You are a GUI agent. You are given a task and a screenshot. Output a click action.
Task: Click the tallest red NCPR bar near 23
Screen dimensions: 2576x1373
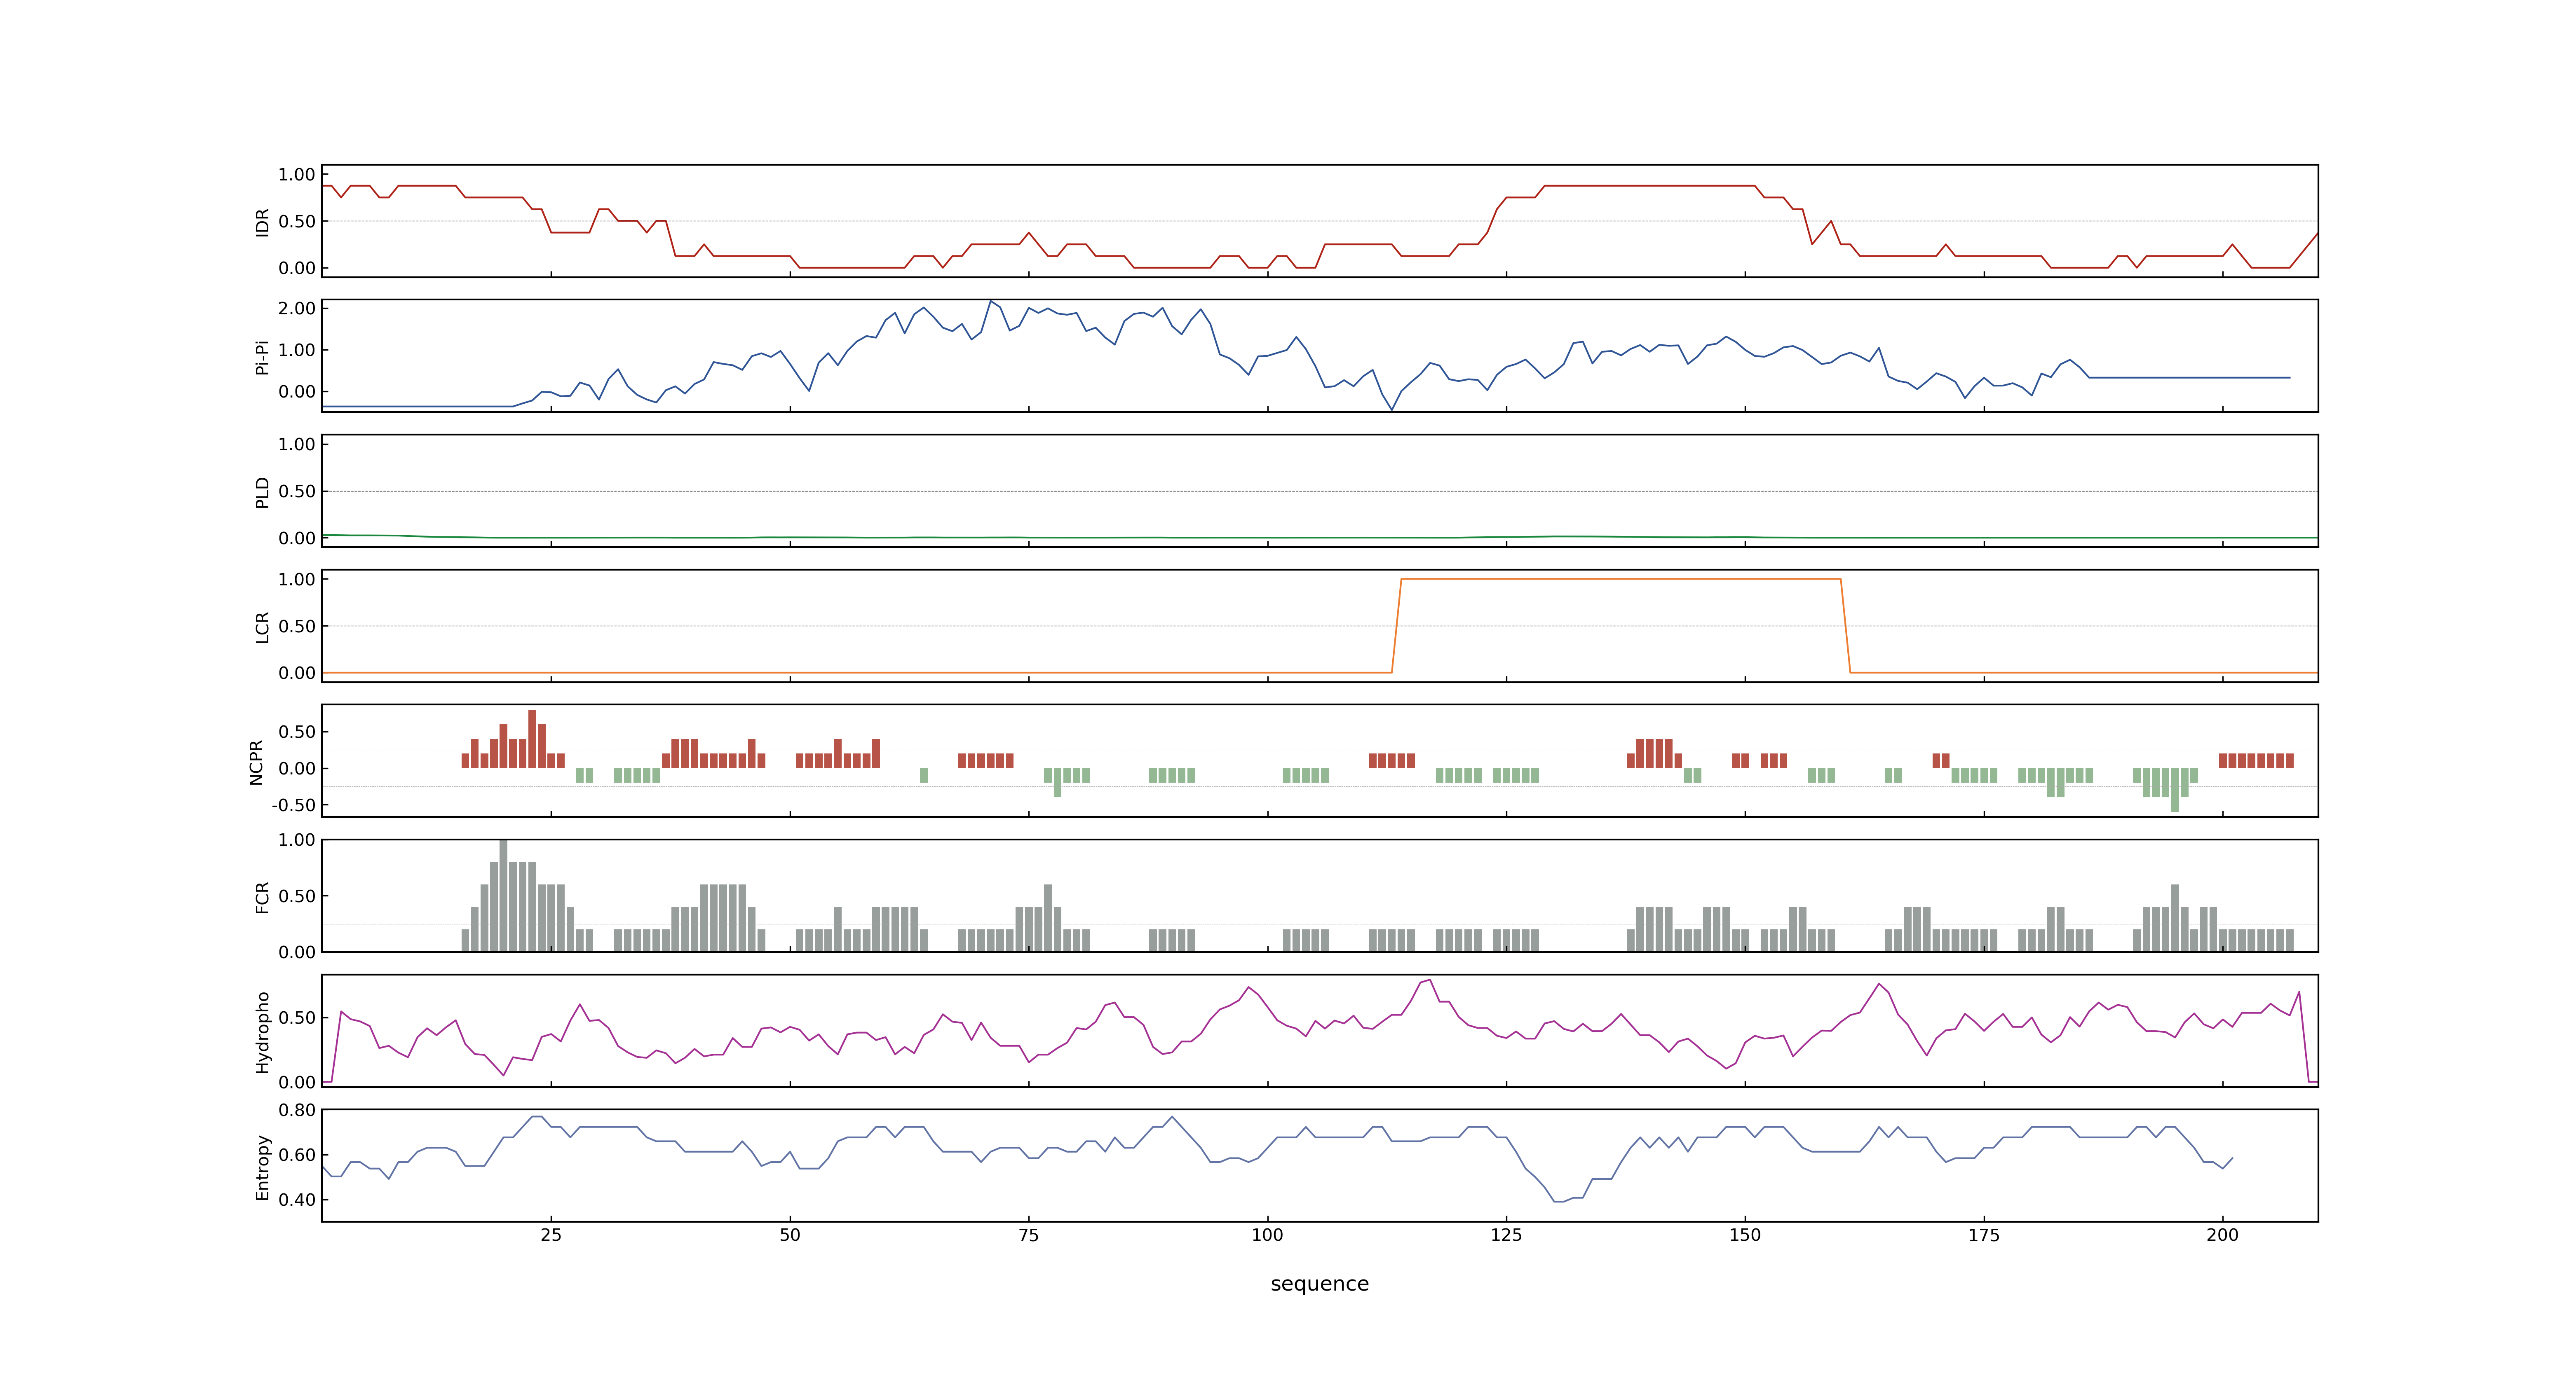532,739
